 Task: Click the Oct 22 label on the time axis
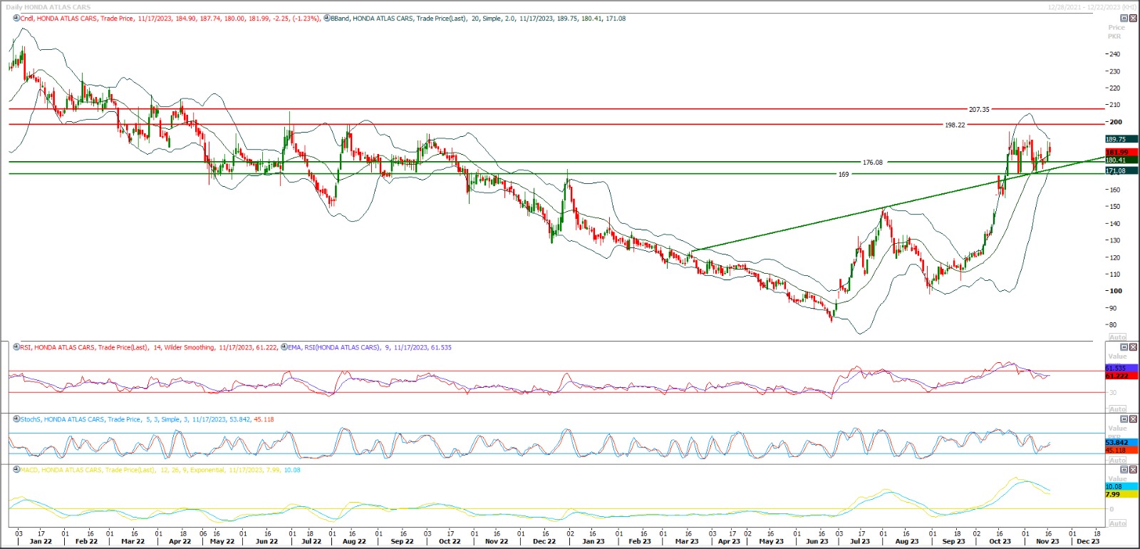450,541
